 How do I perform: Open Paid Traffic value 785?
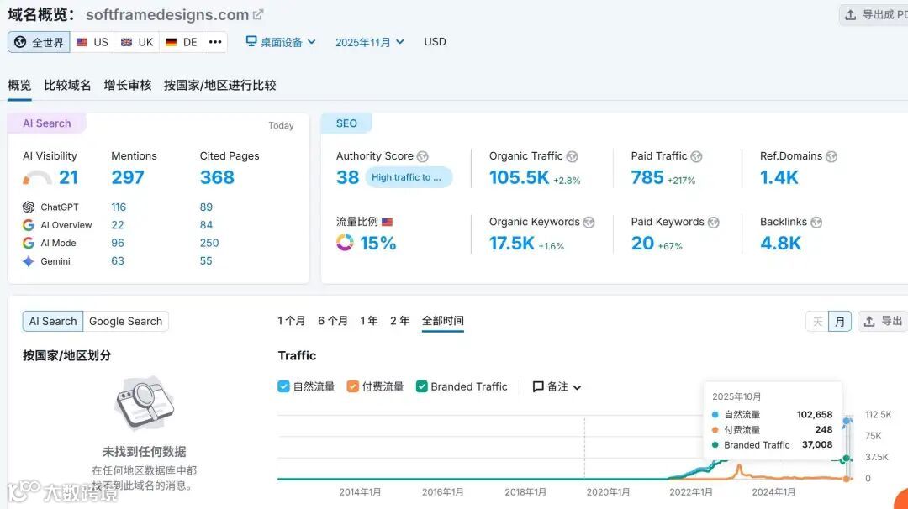pyautogui.click(x=647, y=177)
